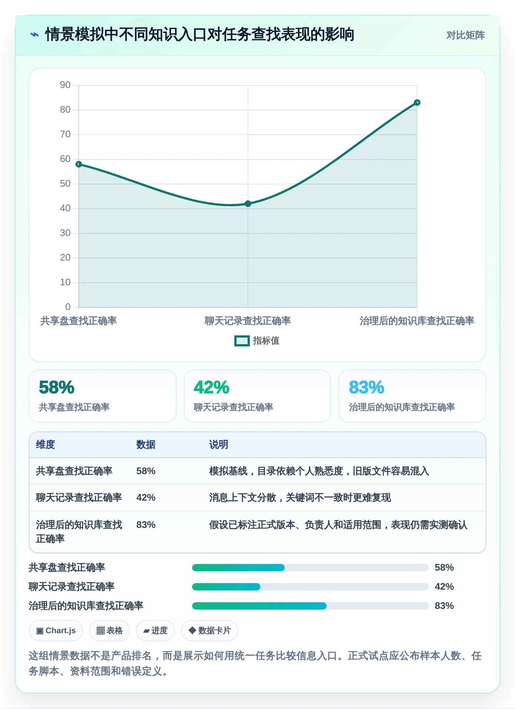Click the 83% value in table
This screenshot has height=709, width=515.
pos(146,525)
